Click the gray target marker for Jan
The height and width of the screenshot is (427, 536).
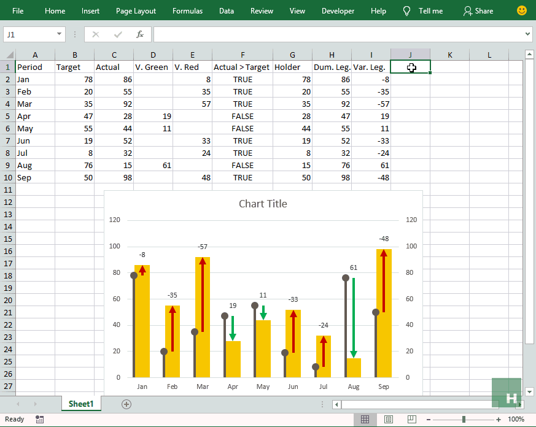(134, 275)
